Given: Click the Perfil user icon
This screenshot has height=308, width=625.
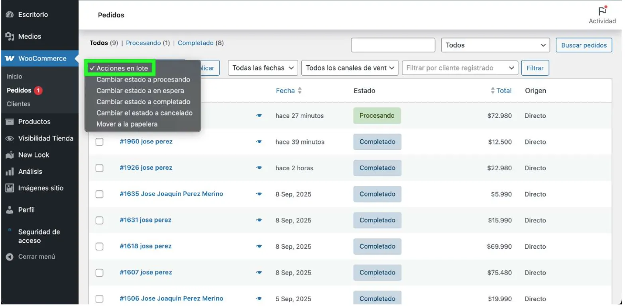Looking at the screenshot, I should click(x=10, y=210).
